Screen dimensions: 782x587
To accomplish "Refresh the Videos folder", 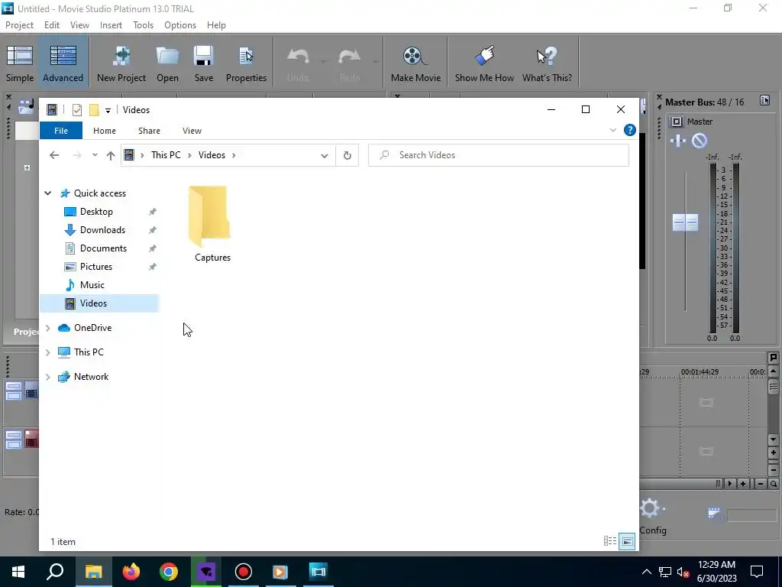I will coord(347,155).
